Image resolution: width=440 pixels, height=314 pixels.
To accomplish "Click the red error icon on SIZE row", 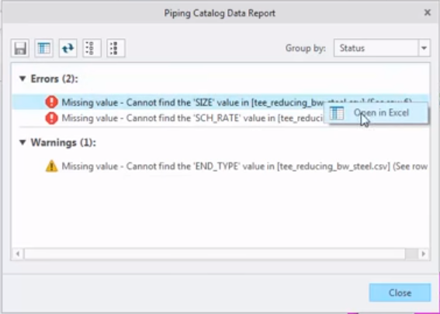I will pyautogui.click(x=52, y=103).
